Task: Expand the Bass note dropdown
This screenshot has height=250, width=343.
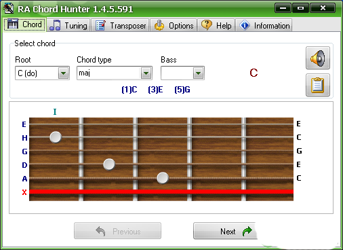Action: (x=198, y=73)
